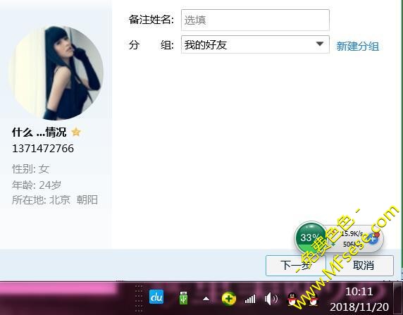Viewport: 403px width, 315px height.
Task: Click the speaker volume tray icon
Action: 271,299
